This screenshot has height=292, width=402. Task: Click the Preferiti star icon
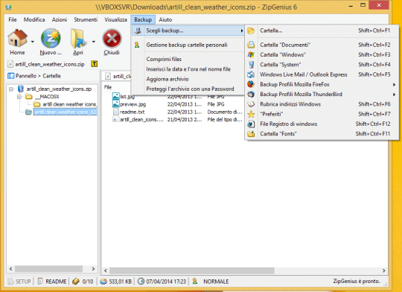click(251, 114)
